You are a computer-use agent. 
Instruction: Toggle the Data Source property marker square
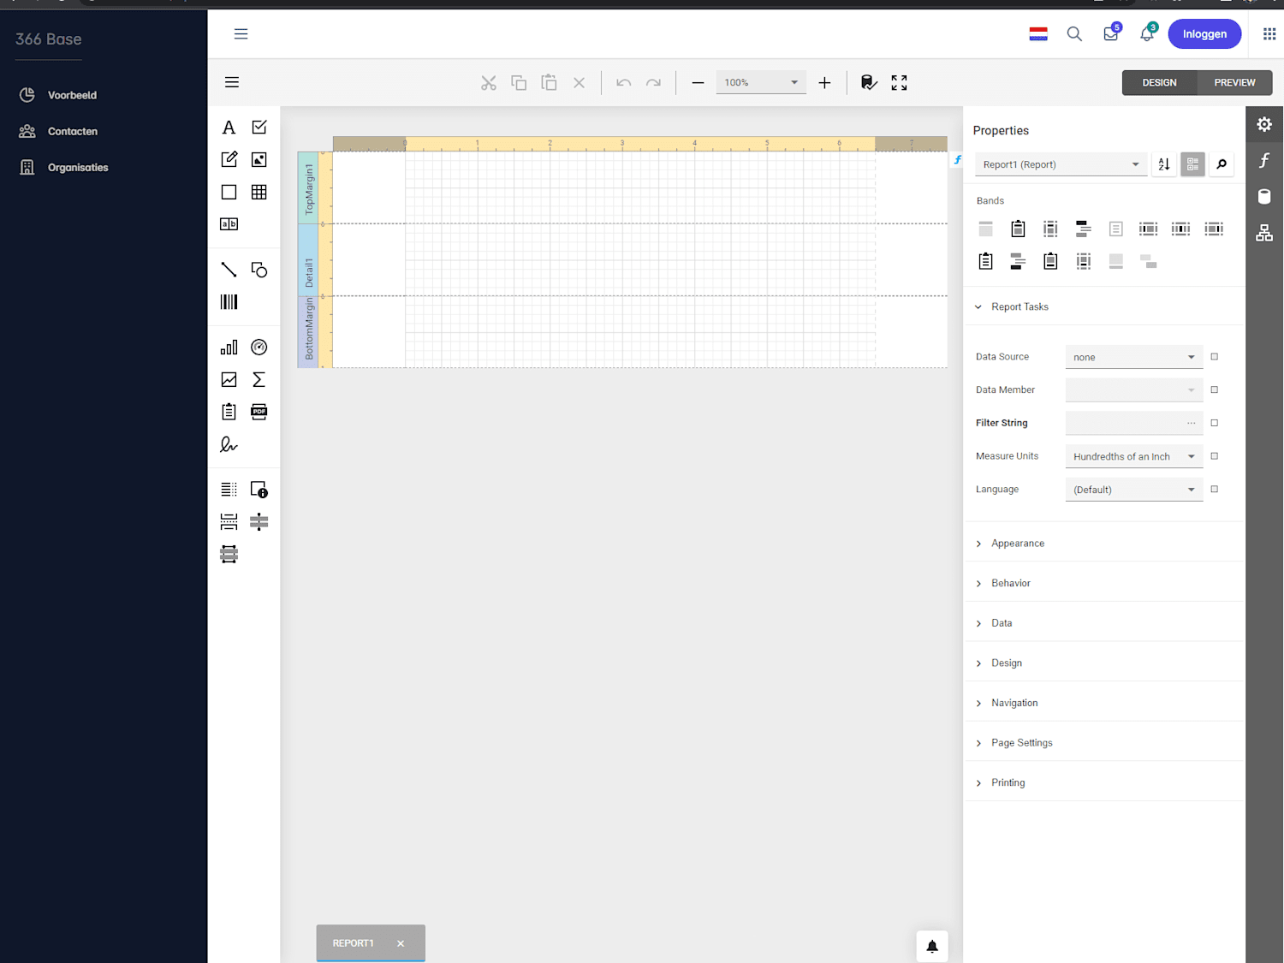[1214, 357]
